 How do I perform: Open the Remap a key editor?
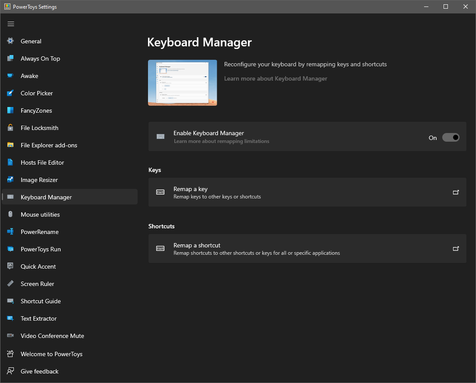click(307, 192)
